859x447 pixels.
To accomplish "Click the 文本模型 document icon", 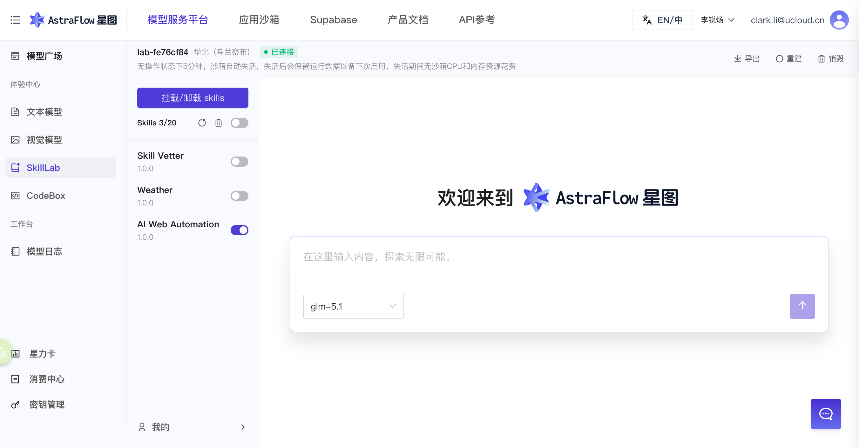I will click(x=15, y=112).
